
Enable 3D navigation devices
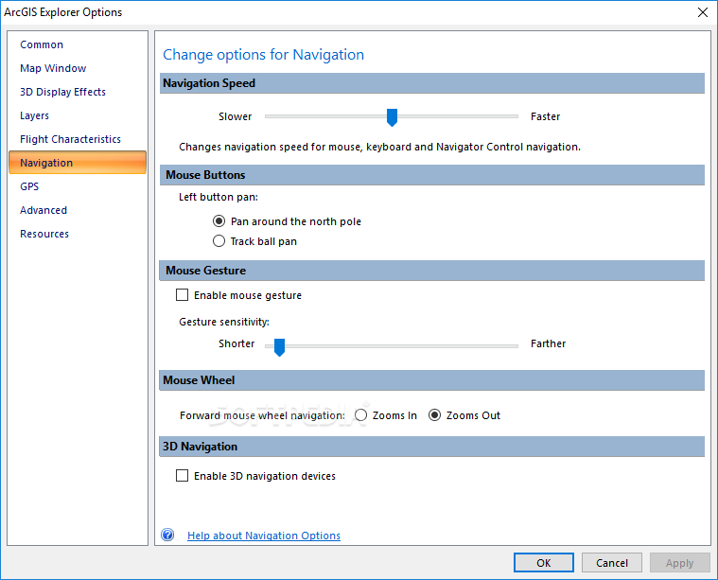pyautogui.click(x=183, y=476)
